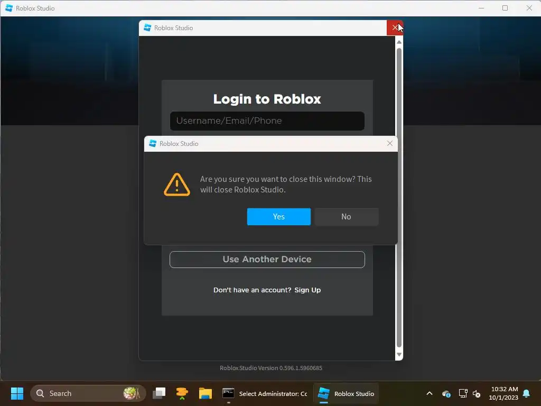Click the login window vertical scrollbar thumb
The image size is (541, 406).
point(399,198)
